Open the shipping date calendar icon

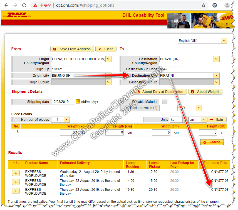tap(78, 102)
